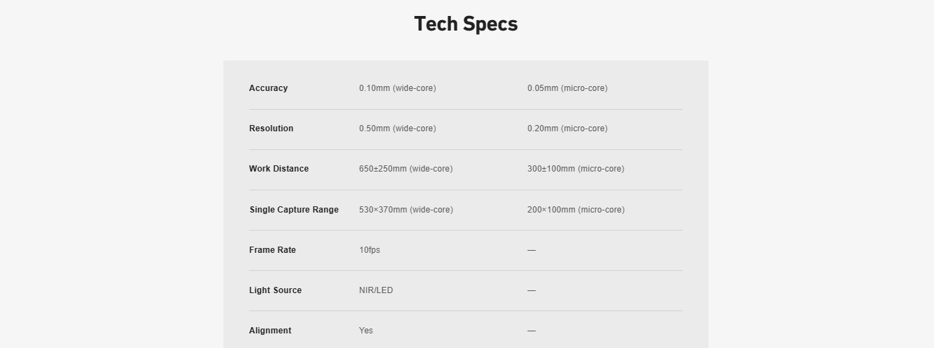Viewport: 934px width, 348px height.
Task: Select the 0.10mm (wide-core) accuracy value
Action: point(397,88)
